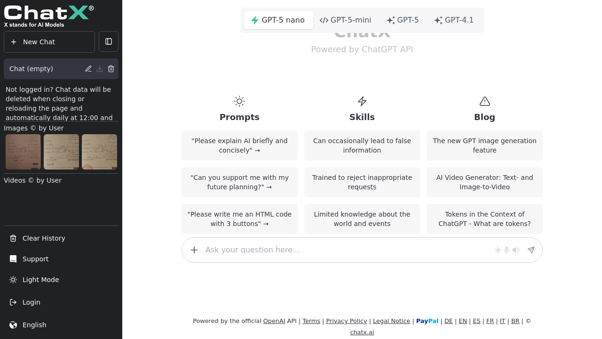Screen dimensions: 602x339
Task: Rename the empty chat with pencil icon
Action: [88, 69]
